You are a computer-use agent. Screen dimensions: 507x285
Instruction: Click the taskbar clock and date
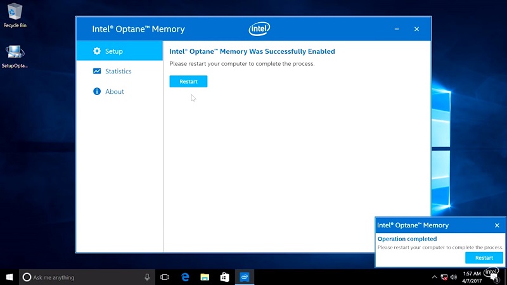pyautogui.click(x=472, y=277)
